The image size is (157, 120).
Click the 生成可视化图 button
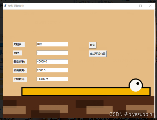[x=98, y=54]
